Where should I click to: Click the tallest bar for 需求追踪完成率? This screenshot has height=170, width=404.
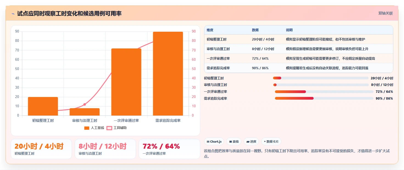[x=168, y=74]
